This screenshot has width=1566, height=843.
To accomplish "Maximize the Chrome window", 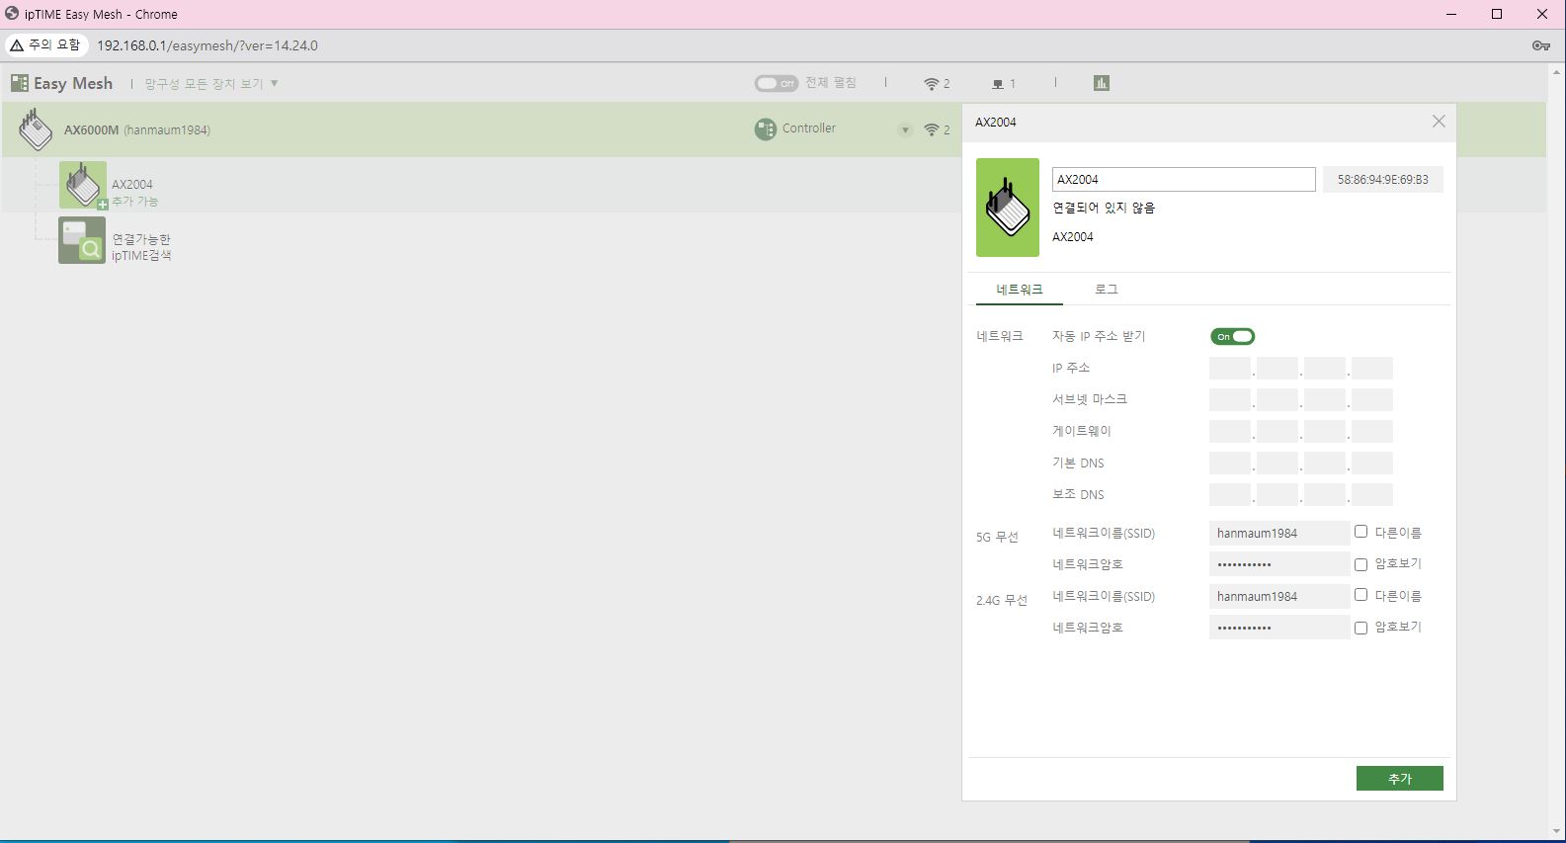I will (1497, 14).
